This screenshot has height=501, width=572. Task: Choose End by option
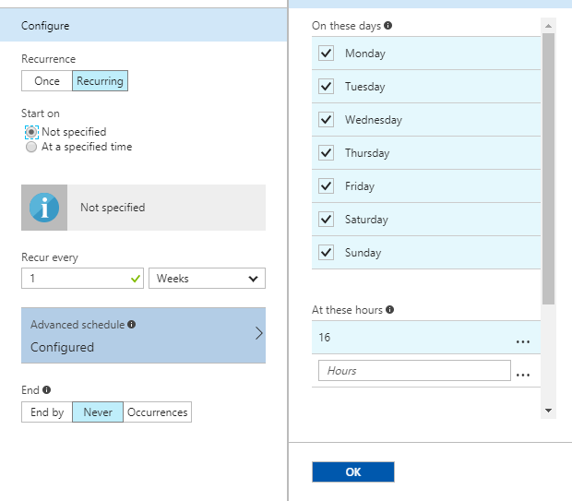coord(47,412)
